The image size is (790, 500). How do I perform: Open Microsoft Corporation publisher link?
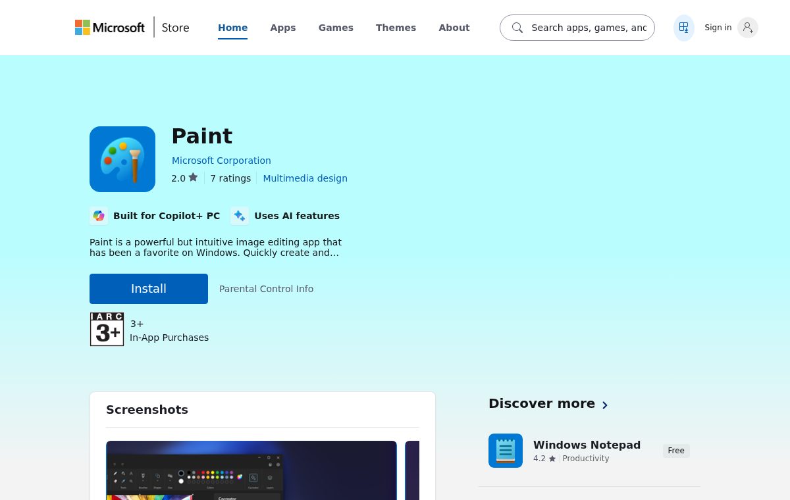221,161
